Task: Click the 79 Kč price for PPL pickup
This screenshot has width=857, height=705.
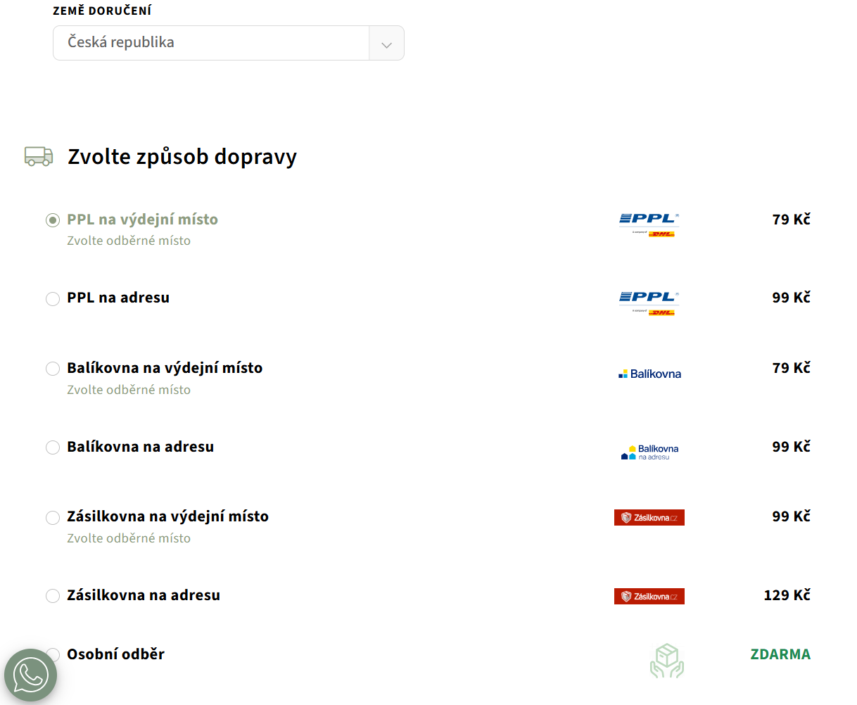Action: click(791, 220)
